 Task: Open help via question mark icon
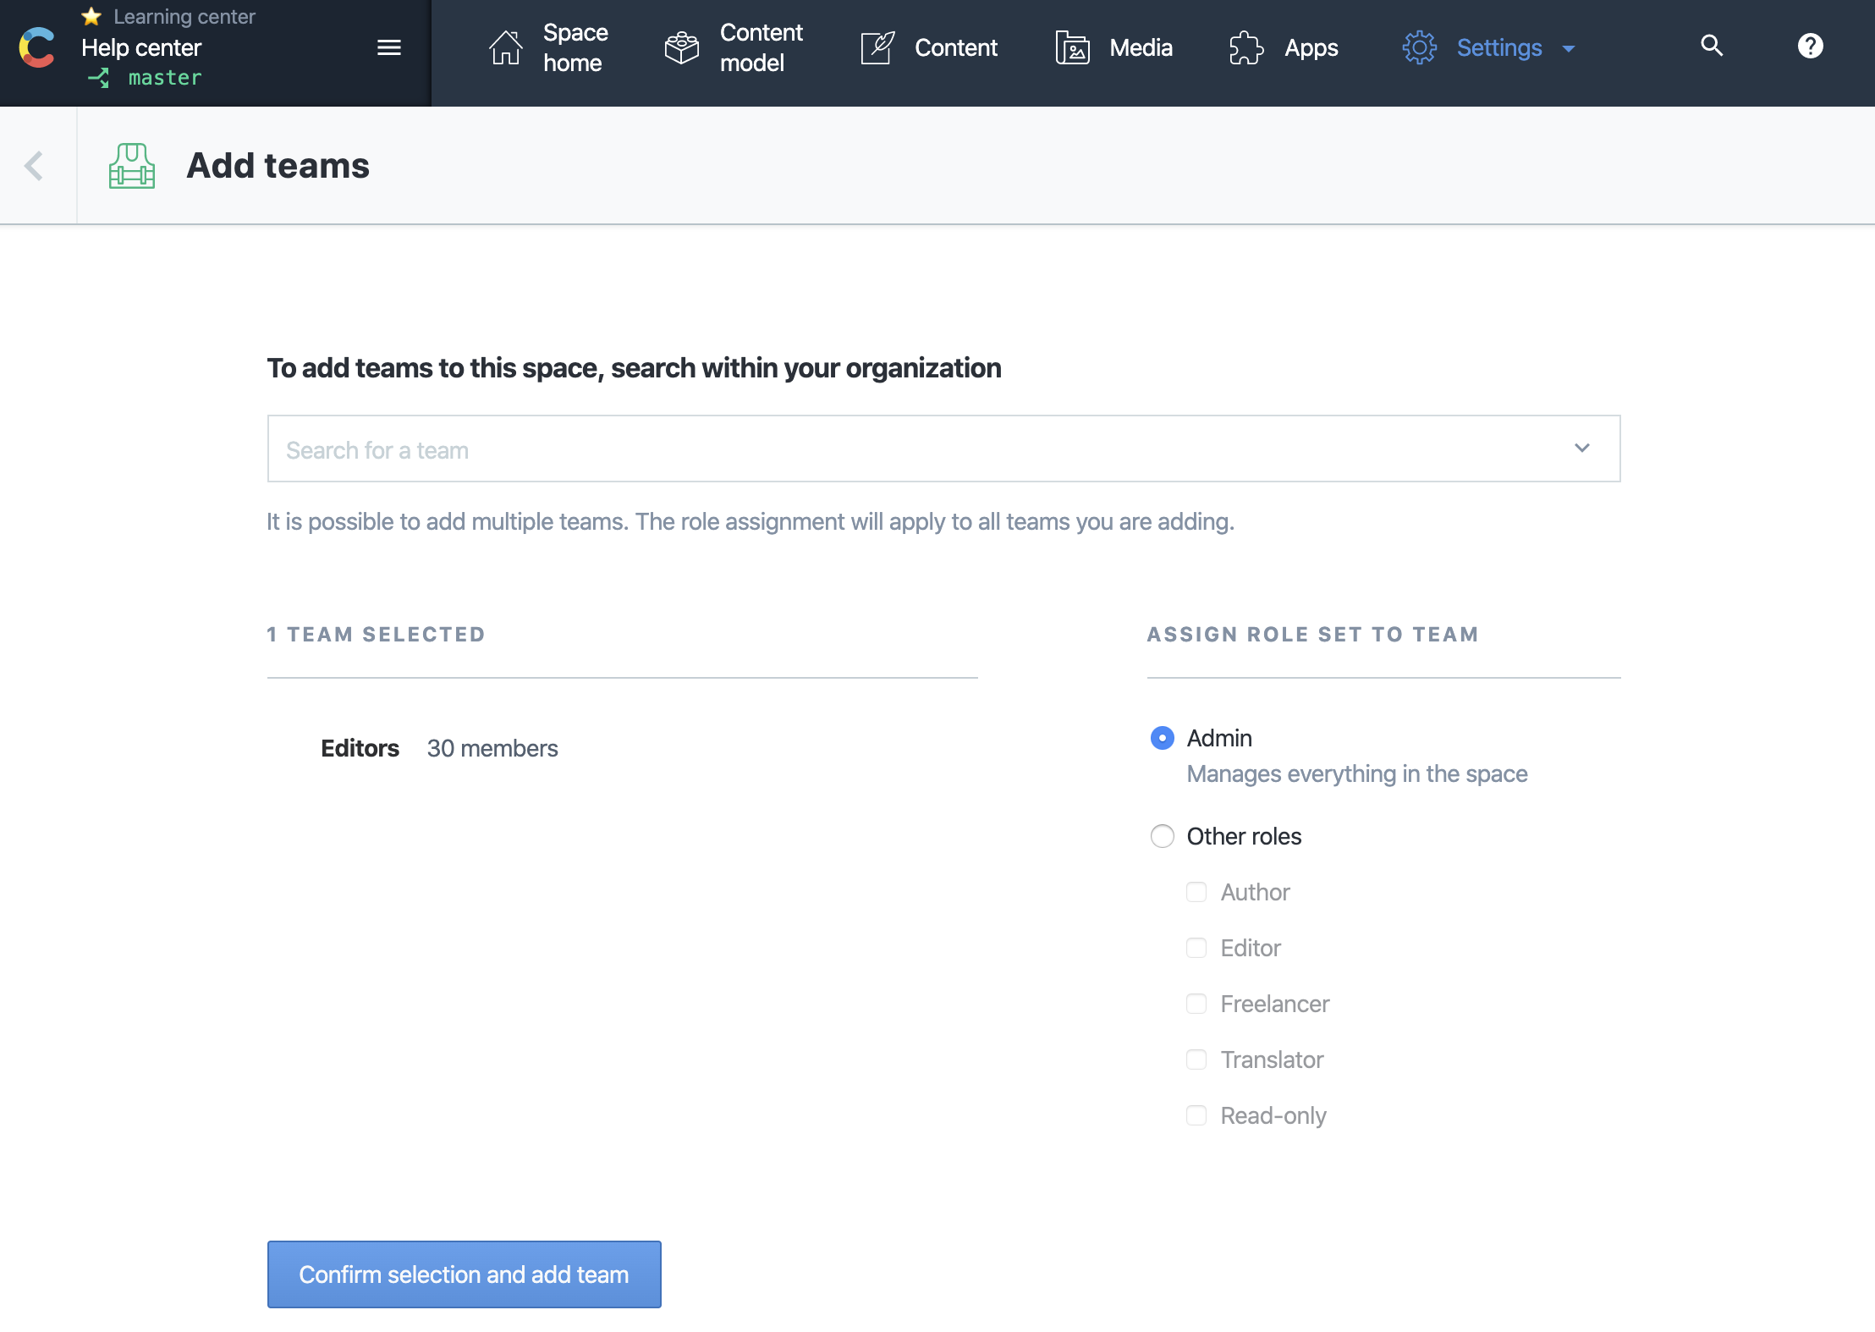pyautogui.click(x=1810, y=46)
